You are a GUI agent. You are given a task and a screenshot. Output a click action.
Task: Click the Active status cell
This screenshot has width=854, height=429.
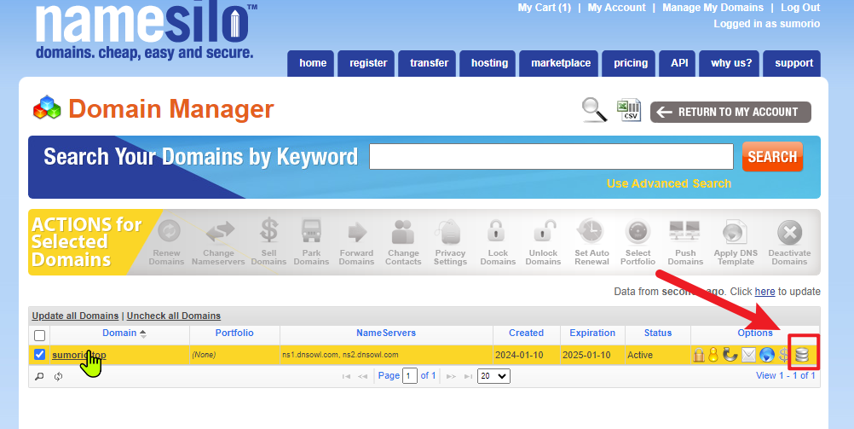[658, 355]
